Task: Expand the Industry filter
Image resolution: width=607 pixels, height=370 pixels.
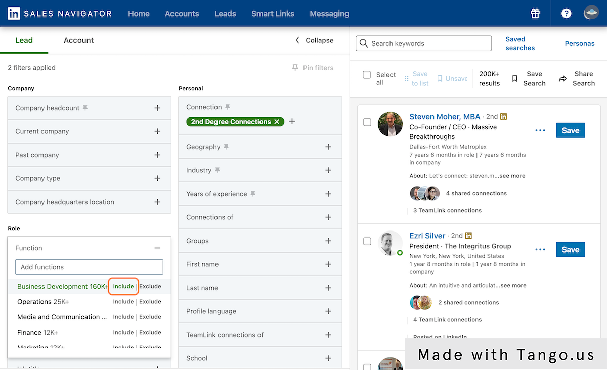Action: [x=328, y=170]
